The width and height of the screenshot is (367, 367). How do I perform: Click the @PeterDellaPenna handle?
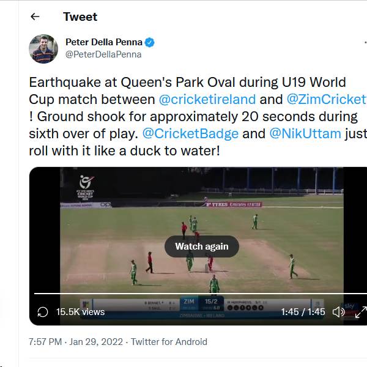(x=103, y=54)
